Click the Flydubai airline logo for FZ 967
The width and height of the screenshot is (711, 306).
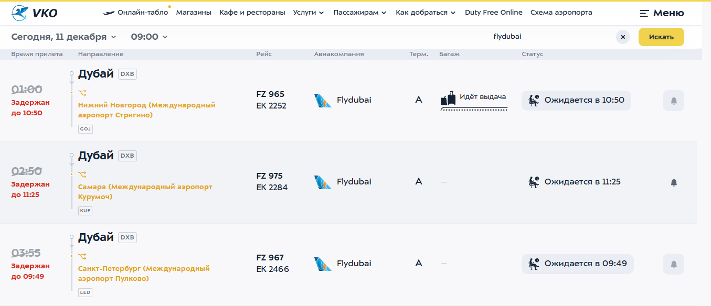click(323, 264)
